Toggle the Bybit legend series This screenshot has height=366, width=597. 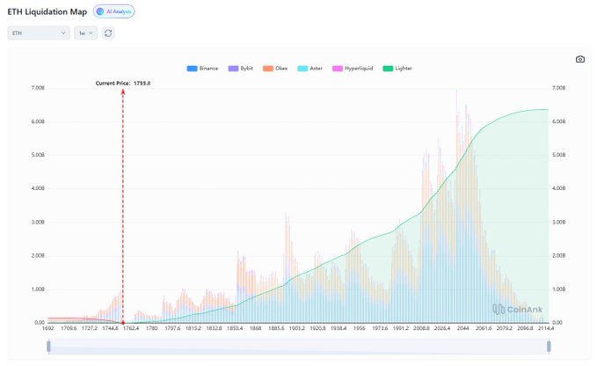pyautogui.click(x=241, y=68)
